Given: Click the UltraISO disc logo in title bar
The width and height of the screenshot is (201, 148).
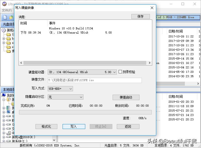Looking at the screenshot, I should 4,4.
